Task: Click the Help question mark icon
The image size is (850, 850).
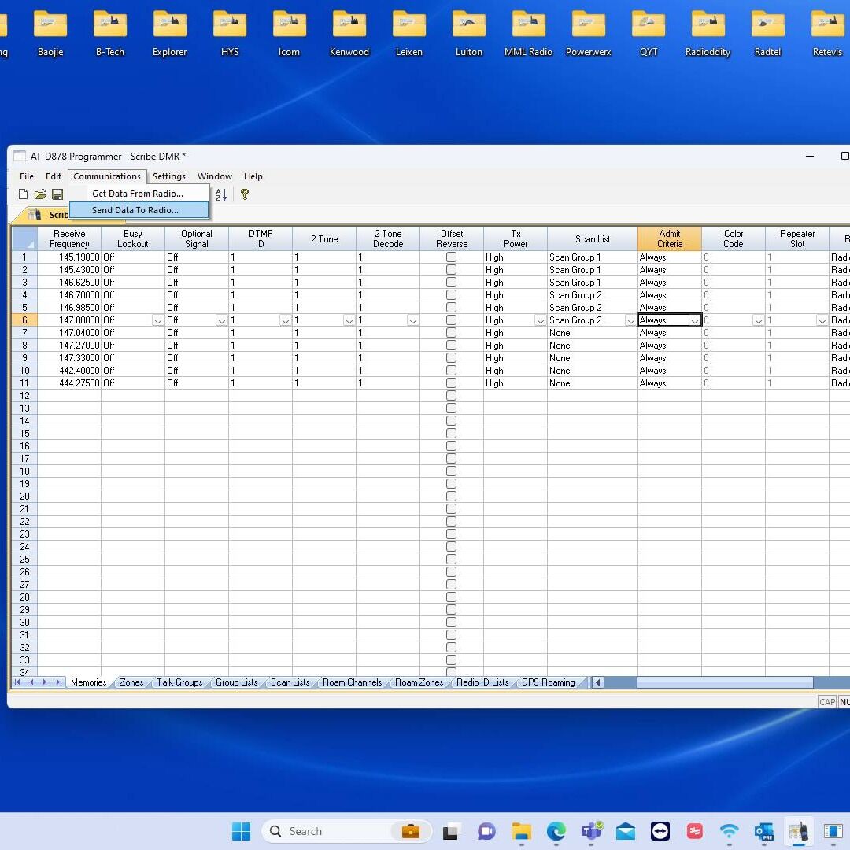Action: tap(245, 194)
